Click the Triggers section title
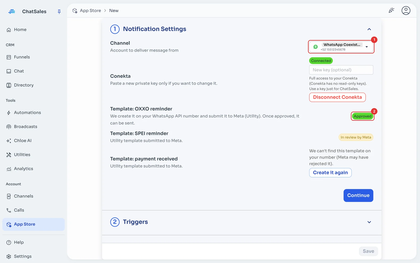Viewport: 420px width, 263px height. pos(135,222)
